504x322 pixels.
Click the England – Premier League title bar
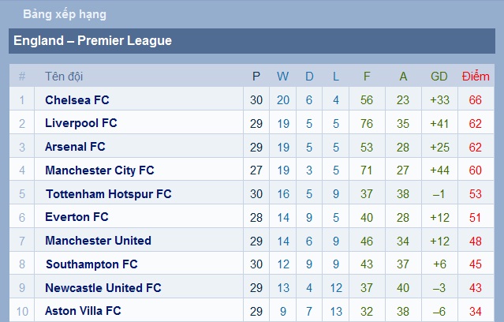point(252,41)
